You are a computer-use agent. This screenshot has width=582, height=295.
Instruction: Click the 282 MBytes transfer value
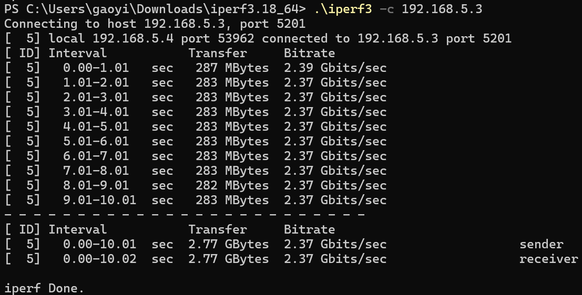[232, 185]
